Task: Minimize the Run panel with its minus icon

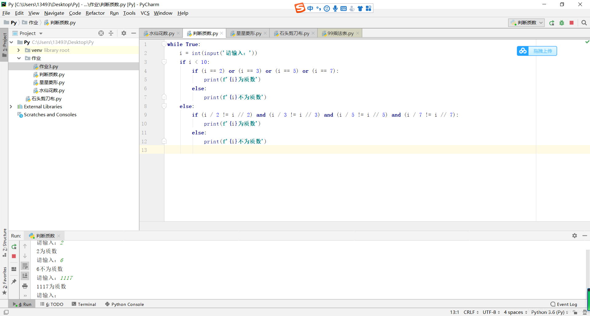Action: point(585,236)
